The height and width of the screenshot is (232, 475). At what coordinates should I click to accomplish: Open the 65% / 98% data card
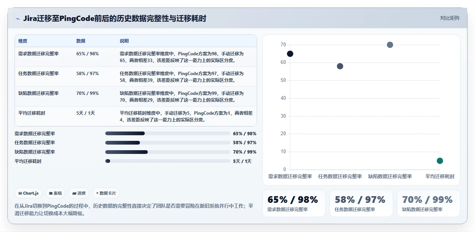click(294, 203)
